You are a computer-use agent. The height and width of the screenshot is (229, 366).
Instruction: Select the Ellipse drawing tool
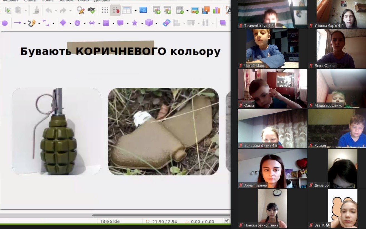[x=5, y=23]
